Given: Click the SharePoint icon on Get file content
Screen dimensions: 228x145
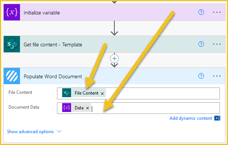Looking at the screenshot, I should coord(12,44).
